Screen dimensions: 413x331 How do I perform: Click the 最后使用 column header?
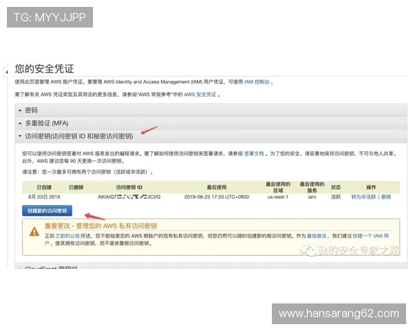217,187
